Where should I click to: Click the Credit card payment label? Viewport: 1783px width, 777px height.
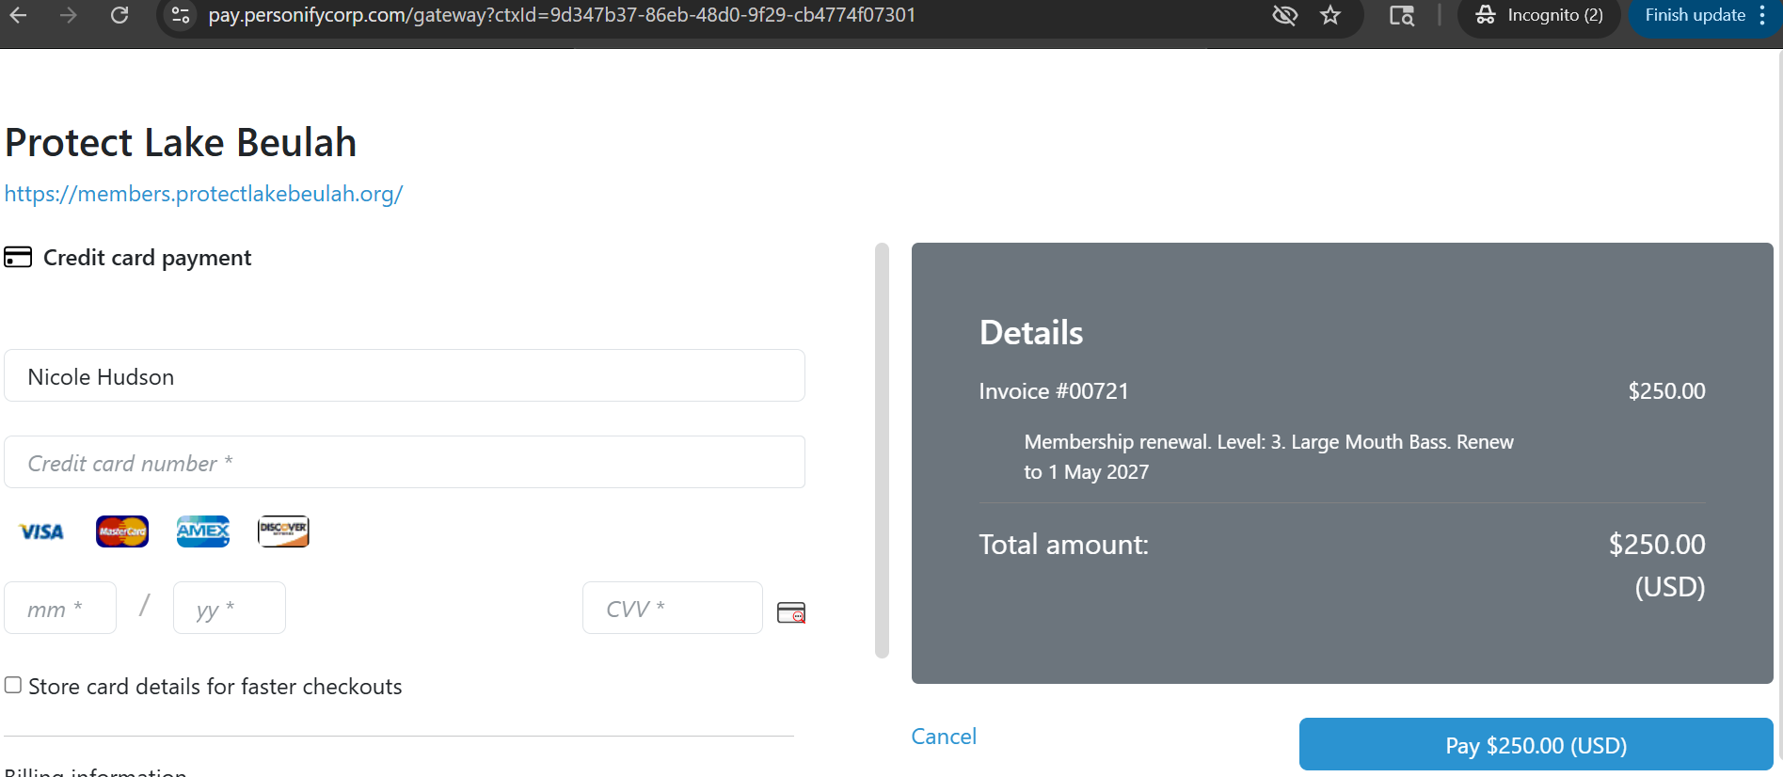[x=148, y=258]
